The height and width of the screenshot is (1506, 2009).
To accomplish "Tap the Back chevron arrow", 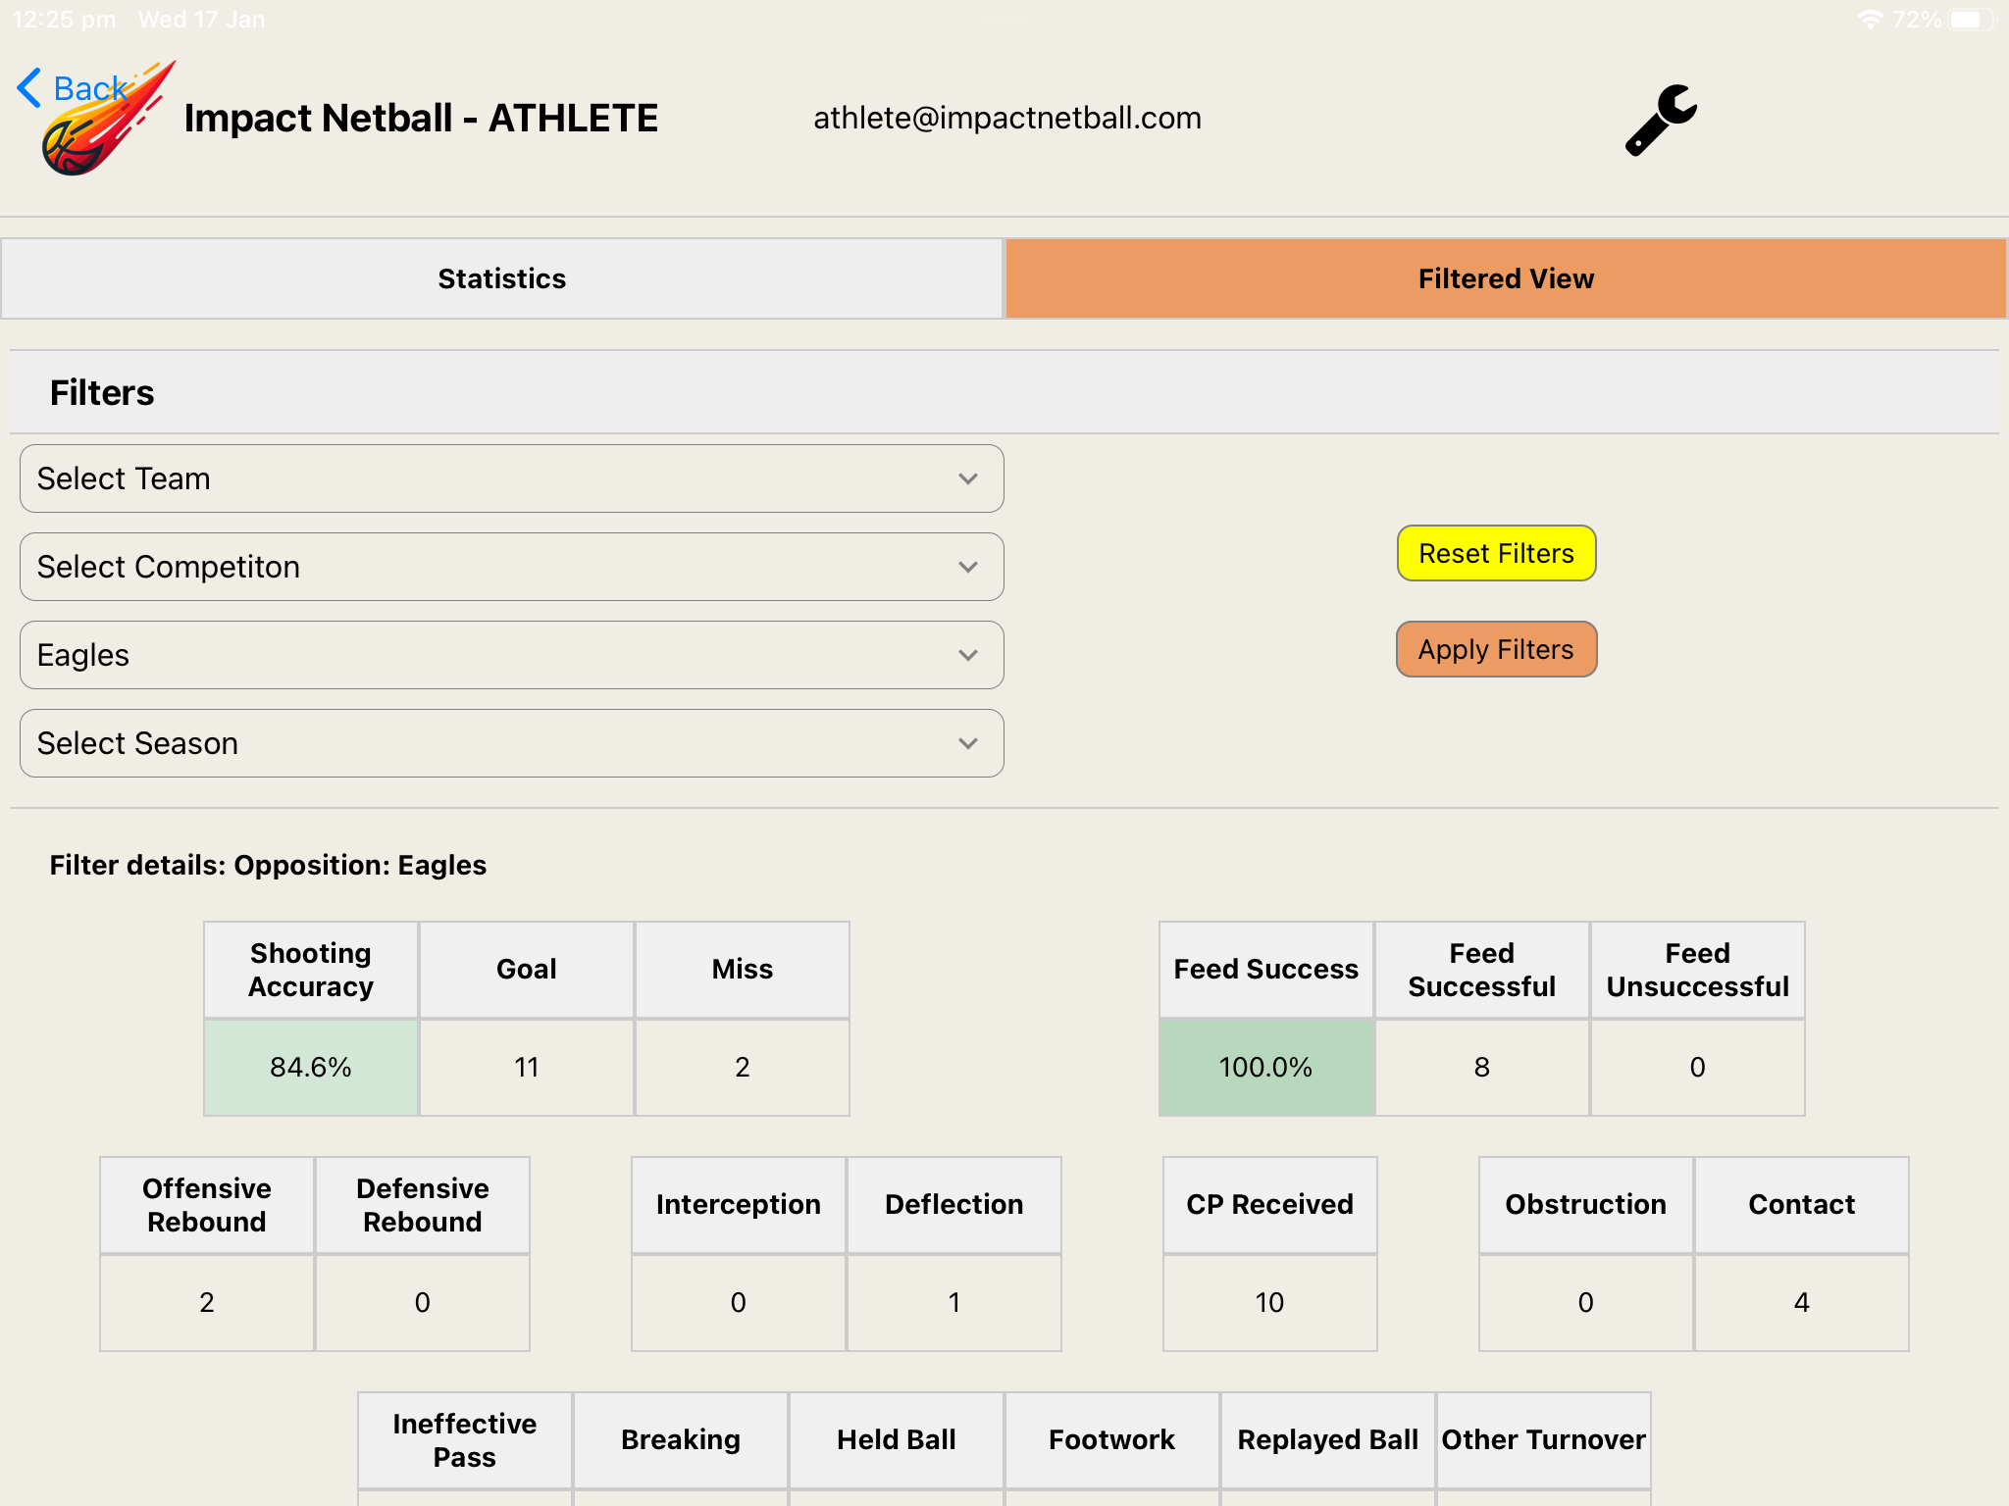I will tap(29, 87).
